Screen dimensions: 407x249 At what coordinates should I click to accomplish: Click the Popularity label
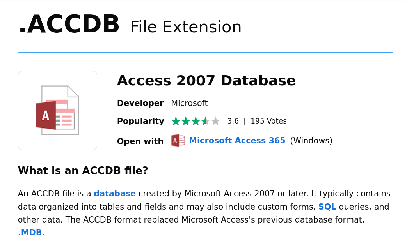[140, 121]
